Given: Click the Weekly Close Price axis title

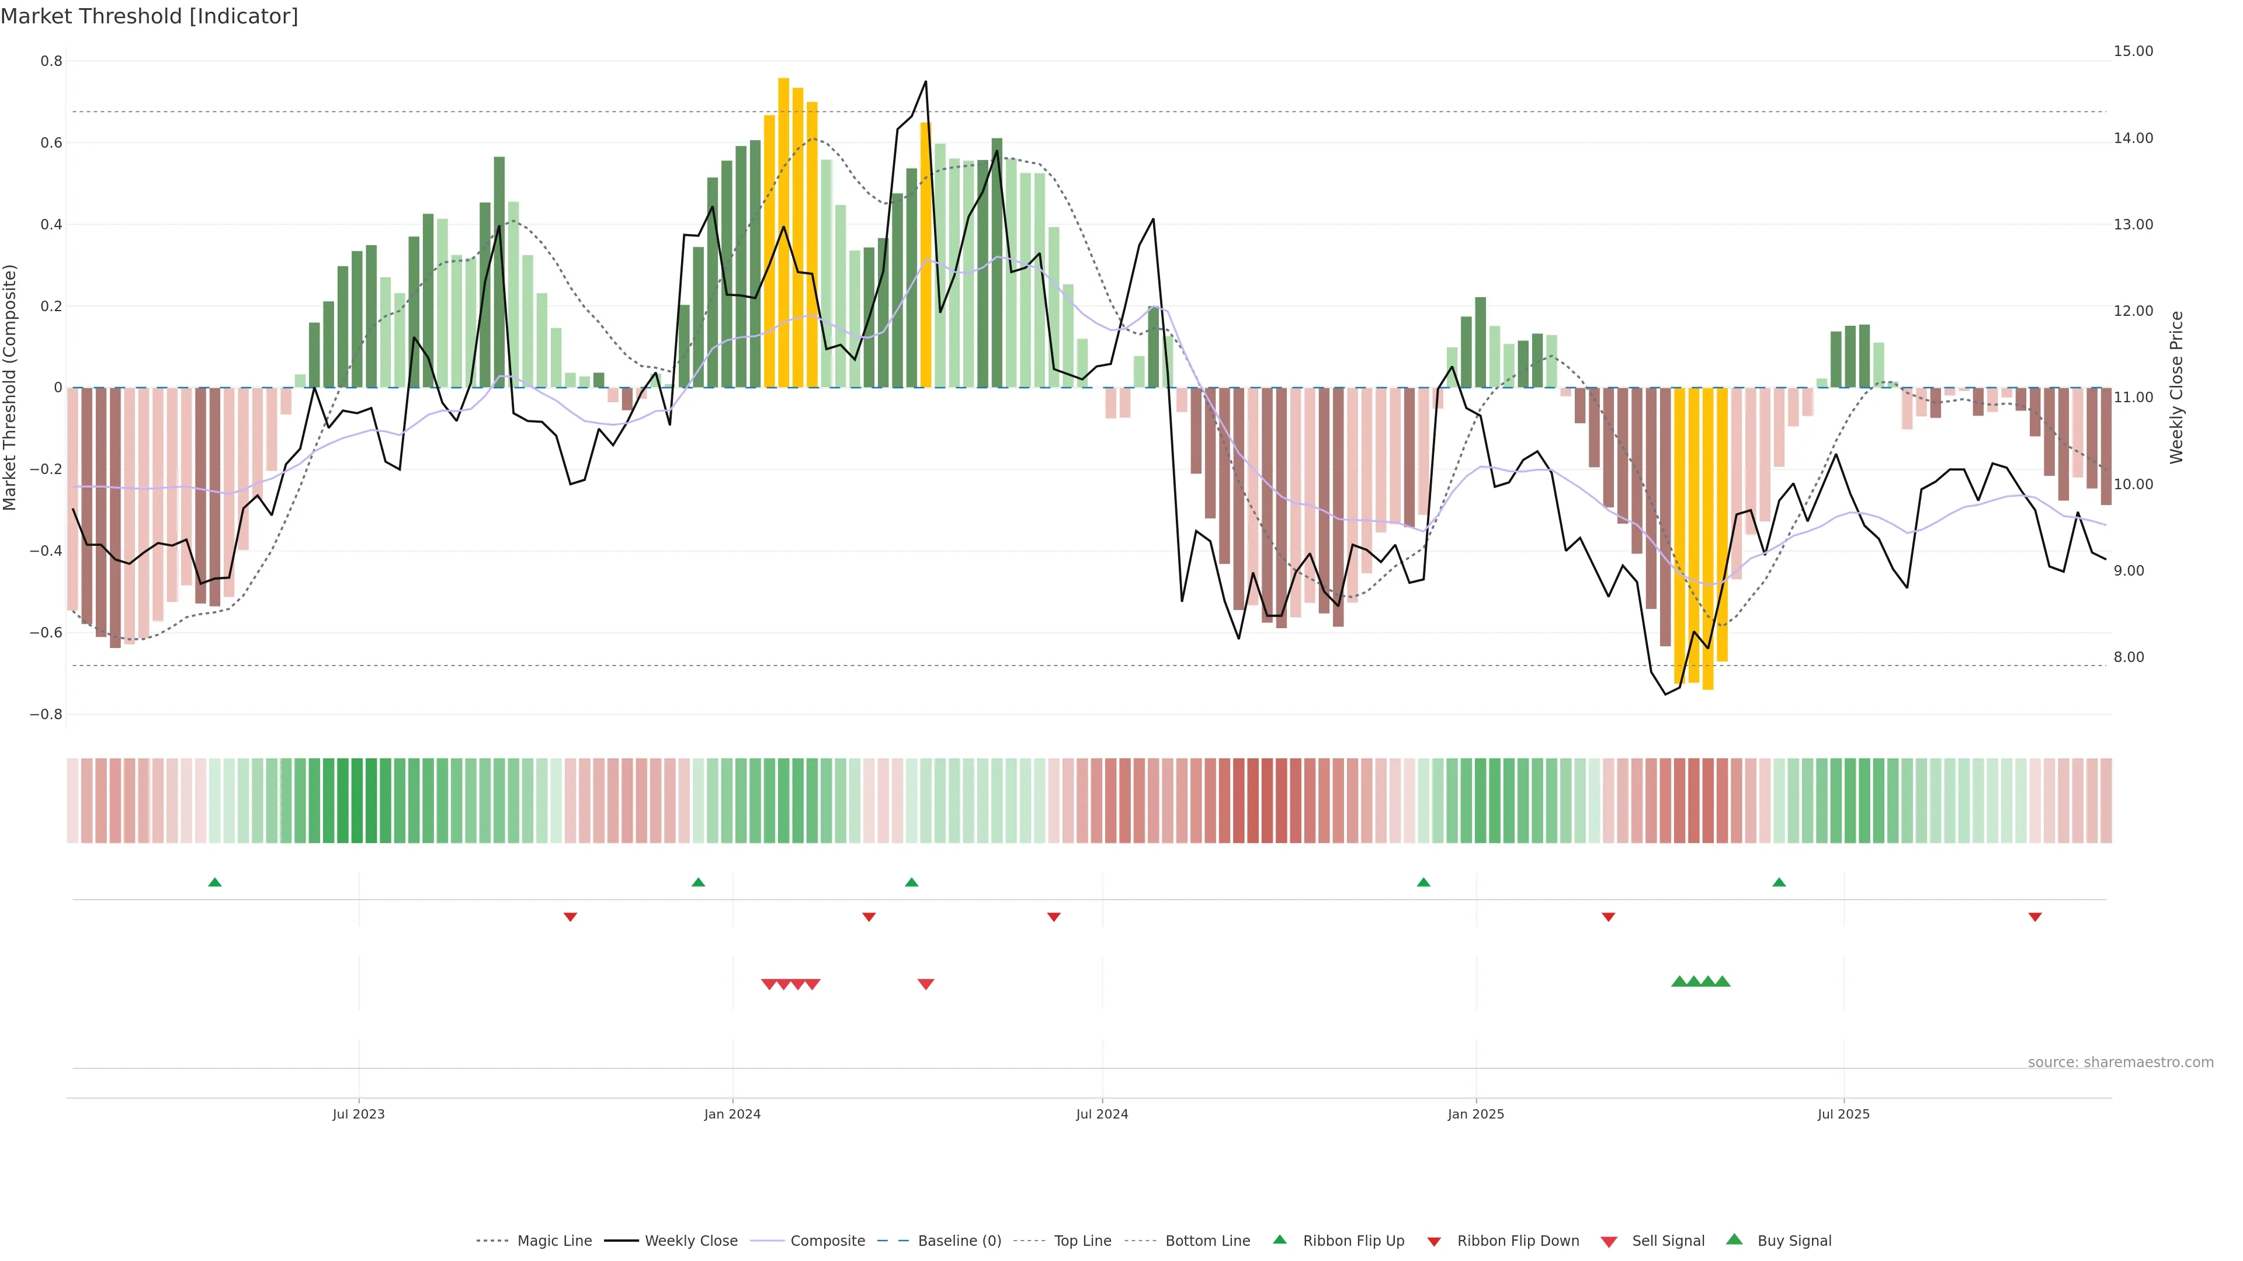Looking at the screenshot, I should coord(2176,387).
